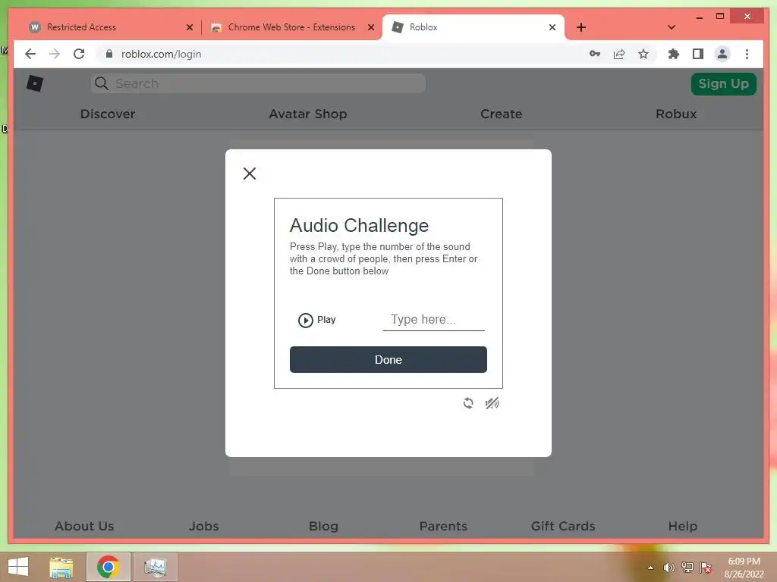Open the Windows Start menu
The width and height of the screenshot is (777, 582).
coord(18,567)
